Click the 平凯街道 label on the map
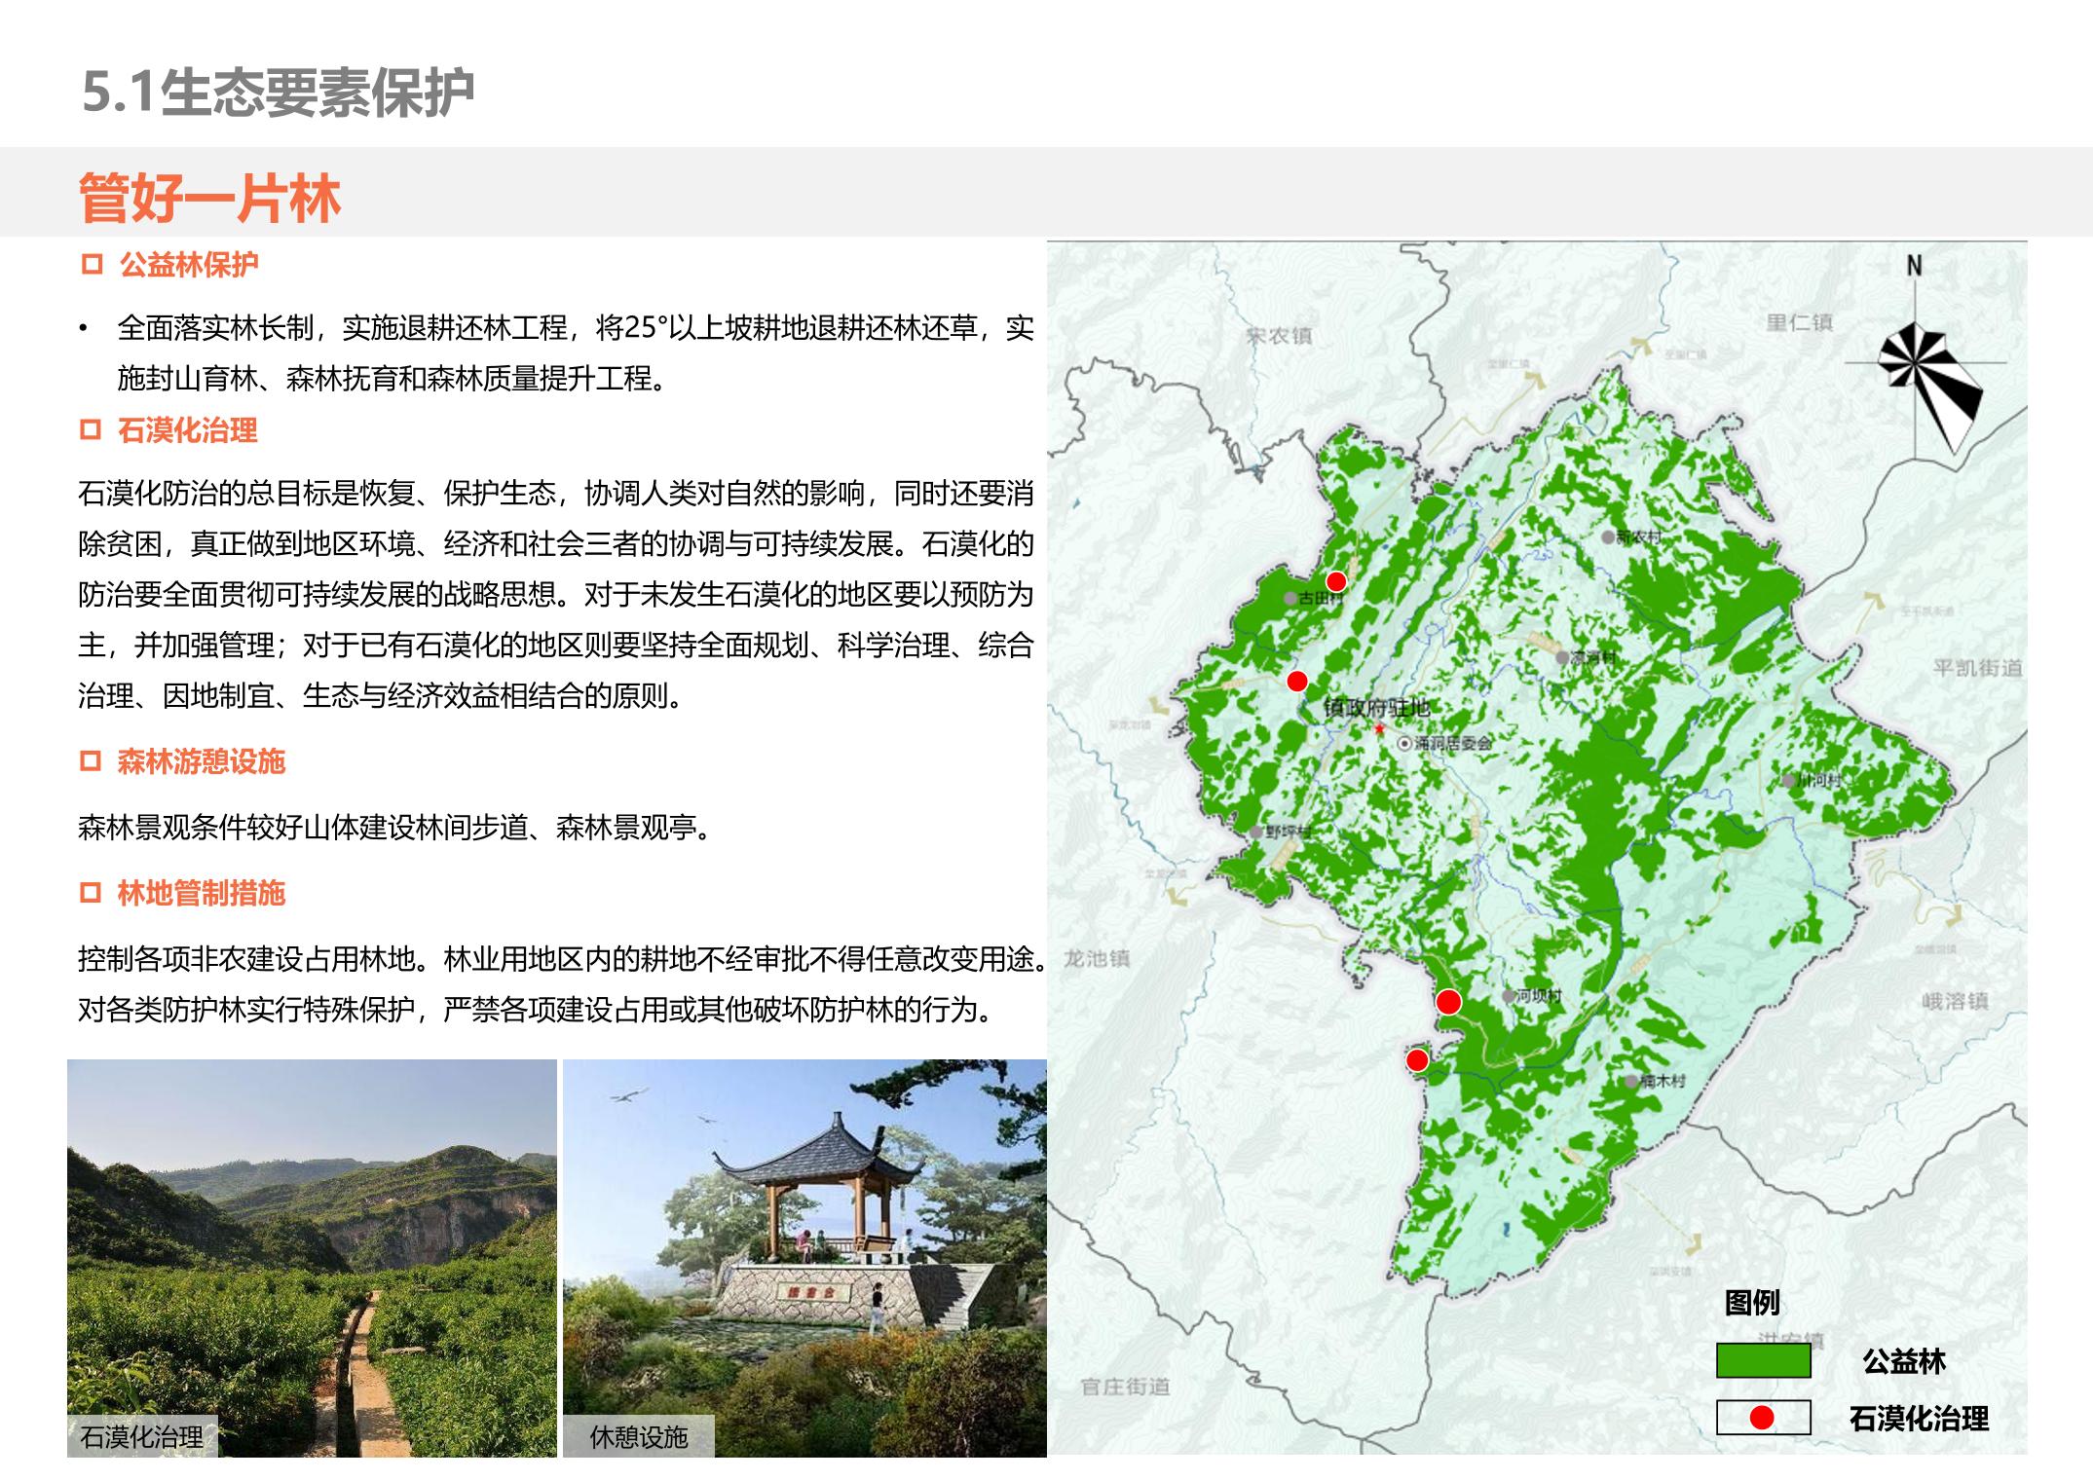This screenshot has width=2093, height=1480. tap(1977, 668)
